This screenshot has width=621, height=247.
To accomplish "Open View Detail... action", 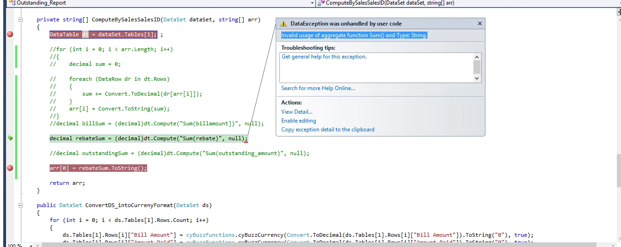I will pos(297,112).
